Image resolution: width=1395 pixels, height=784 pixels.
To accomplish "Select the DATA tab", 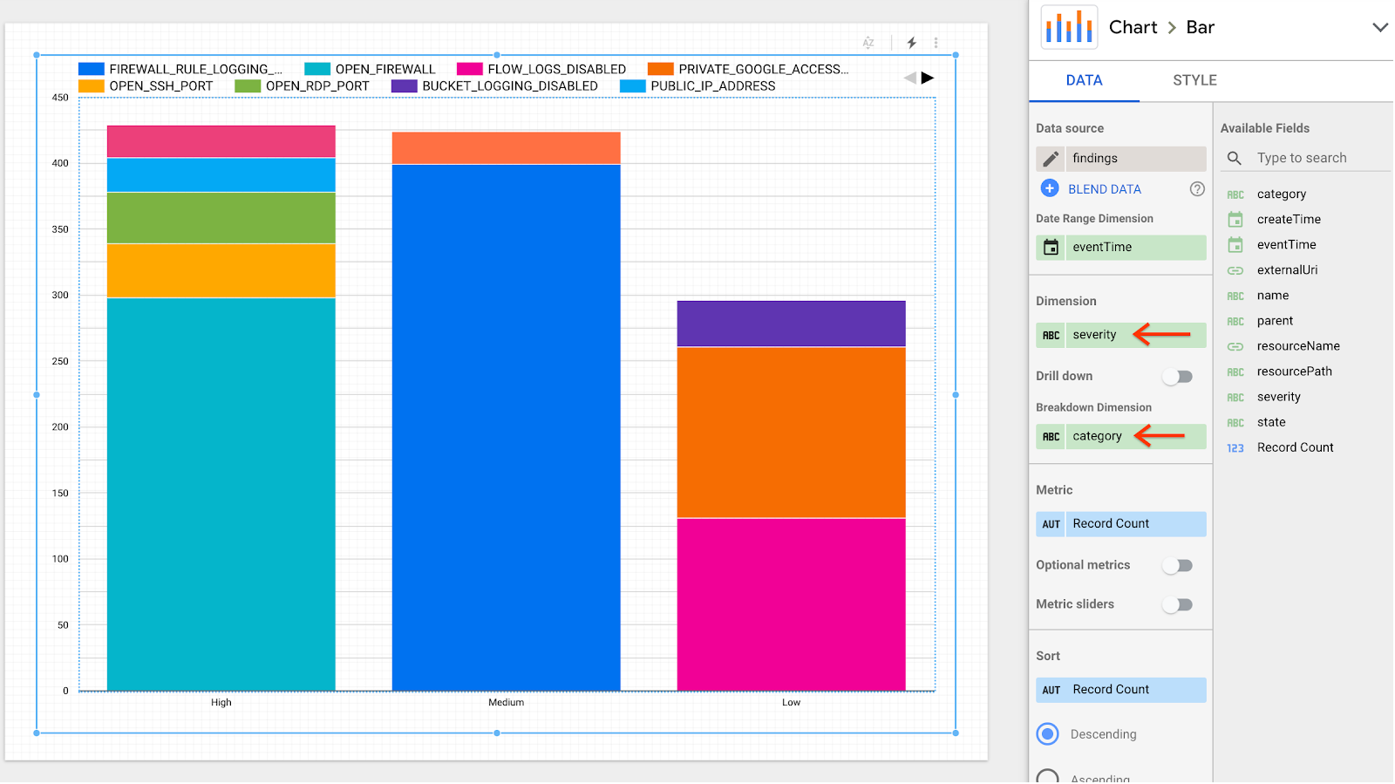I will [x=1084, y=80].
